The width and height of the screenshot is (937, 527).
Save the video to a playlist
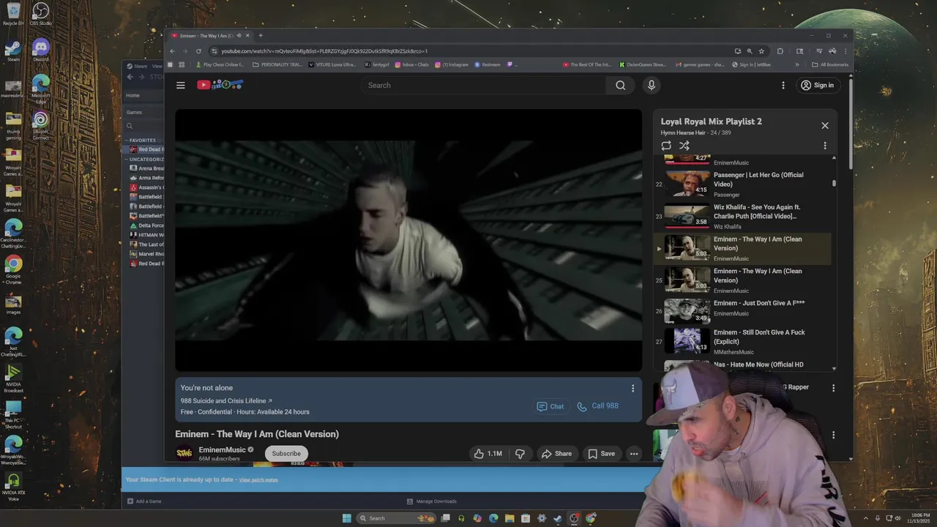coord(601,454)
